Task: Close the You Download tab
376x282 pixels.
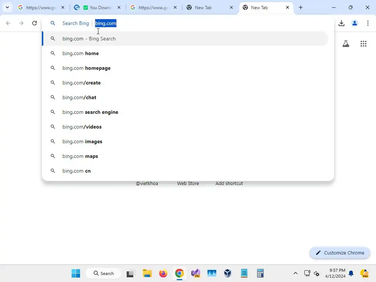Action: pos(119,7)
